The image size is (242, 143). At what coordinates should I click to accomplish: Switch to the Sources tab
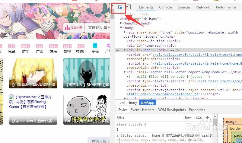(184, 7)
